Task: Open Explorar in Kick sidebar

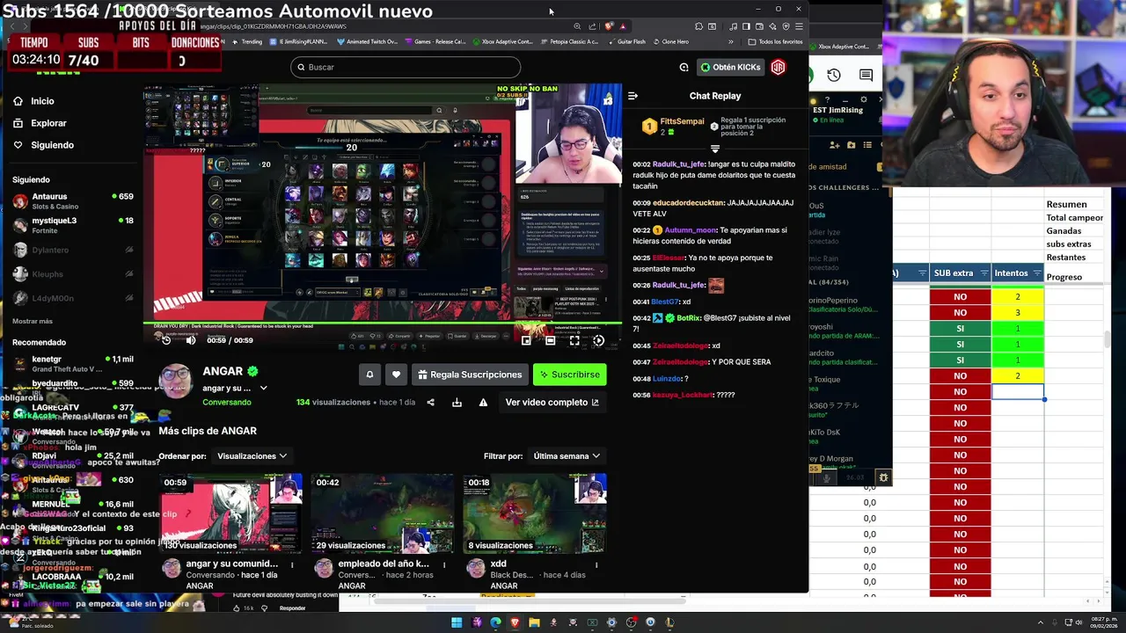Action: point(40,123)
